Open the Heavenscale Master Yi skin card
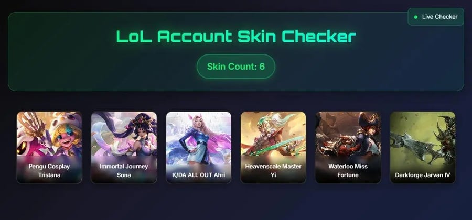Viewport: 472px width, 220px height. coord(273,148)
